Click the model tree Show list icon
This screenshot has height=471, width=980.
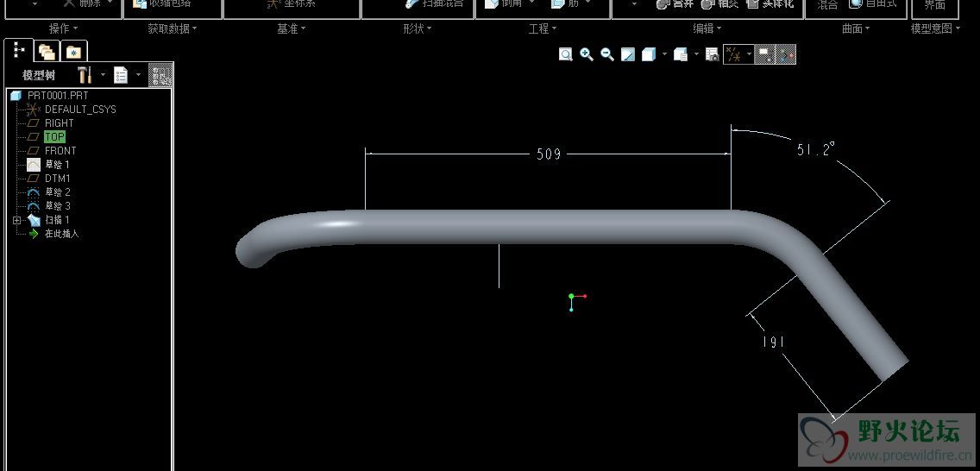(x=122, y=76)
